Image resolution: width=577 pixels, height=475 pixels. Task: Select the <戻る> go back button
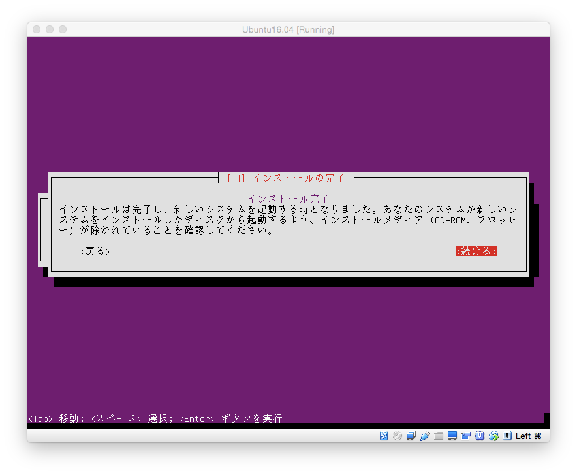pyautogui.click(x=95, y=252)
